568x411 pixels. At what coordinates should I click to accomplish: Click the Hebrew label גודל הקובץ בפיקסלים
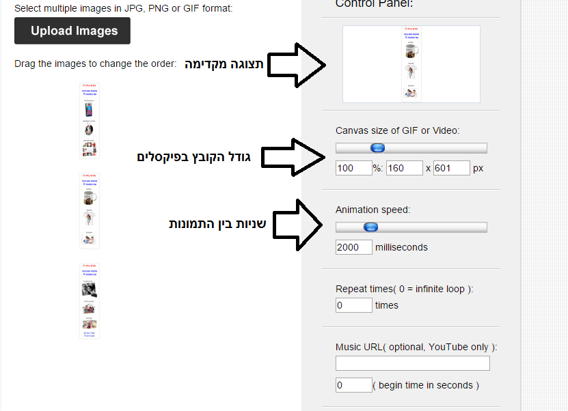point(193,157)
